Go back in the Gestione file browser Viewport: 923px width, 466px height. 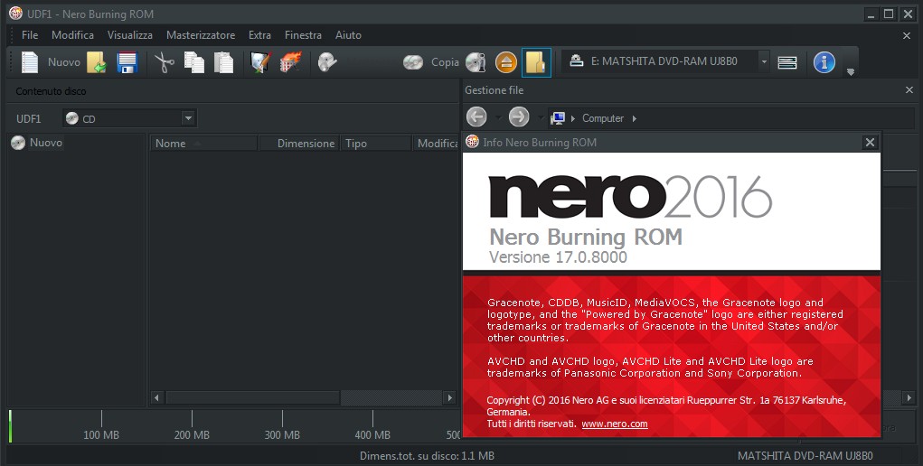tap(476, 117)
